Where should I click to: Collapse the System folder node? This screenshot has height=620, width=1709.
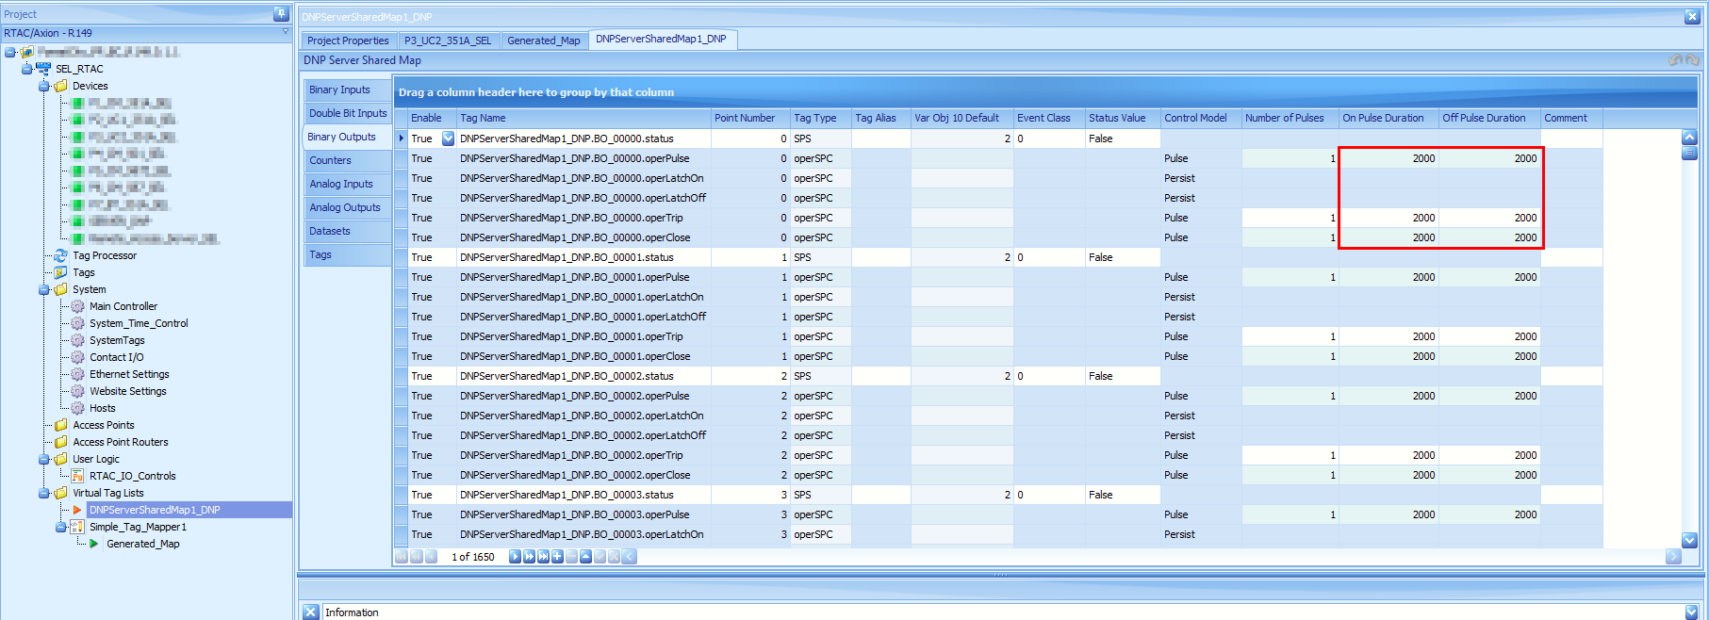(x=43, y=289)
